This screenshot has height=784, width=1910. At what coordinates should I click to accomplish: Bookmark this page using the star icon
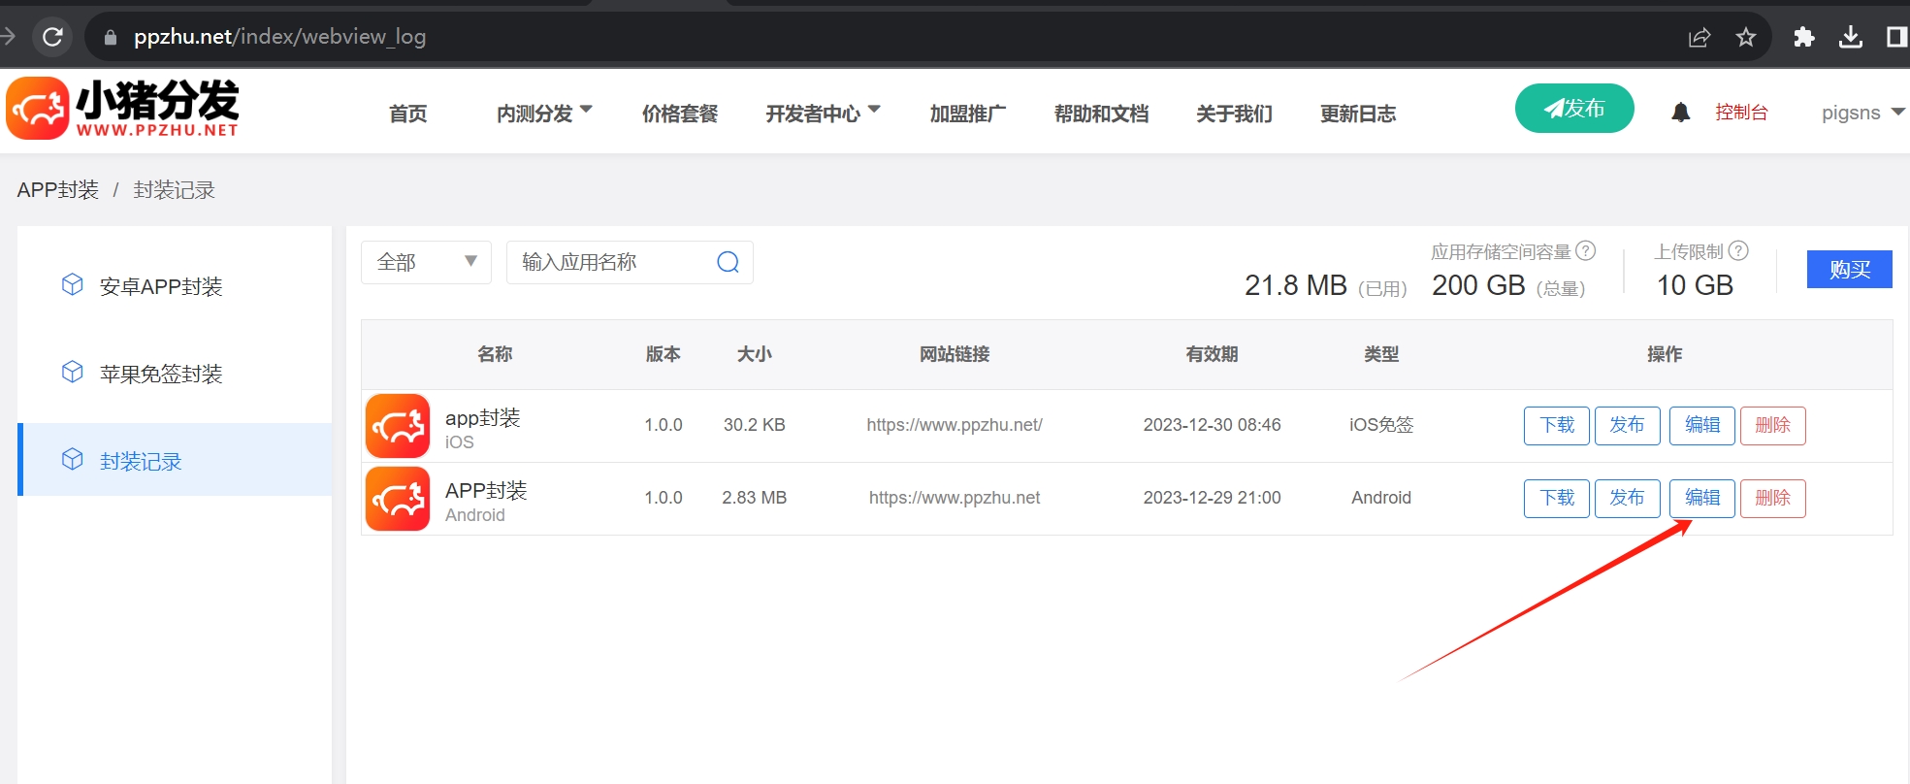1746,37
